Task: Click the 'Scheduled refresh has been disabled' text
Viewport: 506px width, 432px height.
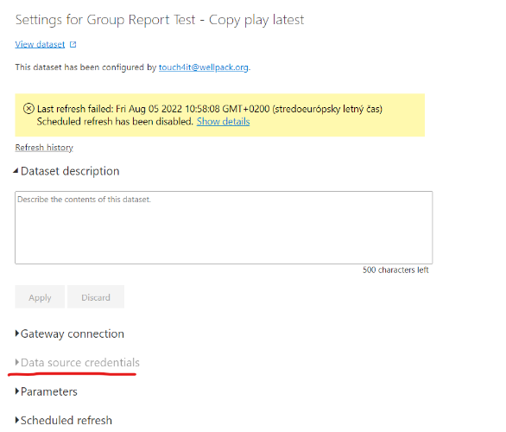Action: 115,122
